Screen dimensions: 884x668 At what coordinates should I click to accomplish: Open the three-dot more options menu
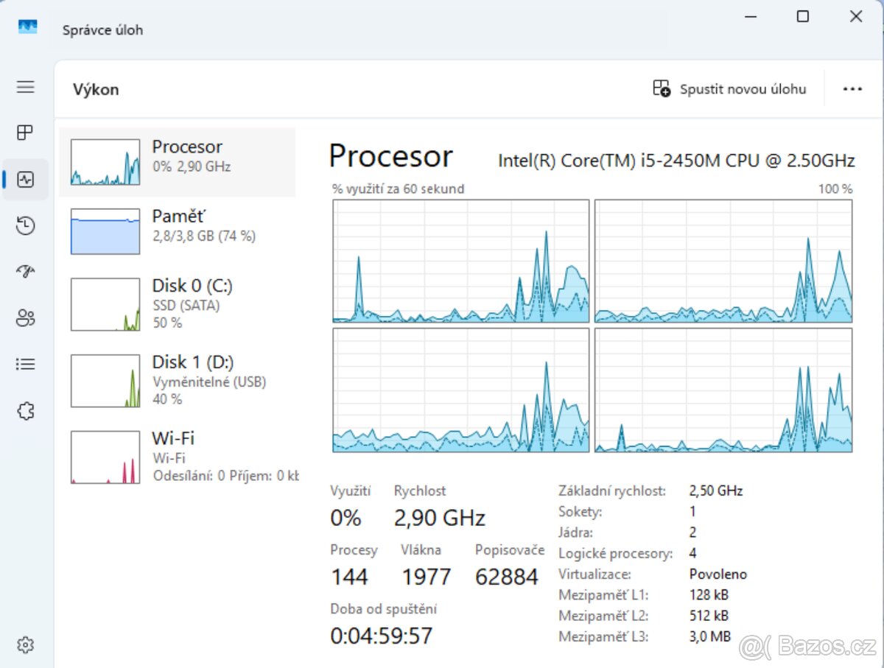pyautogui.click(x=852, y=88)
